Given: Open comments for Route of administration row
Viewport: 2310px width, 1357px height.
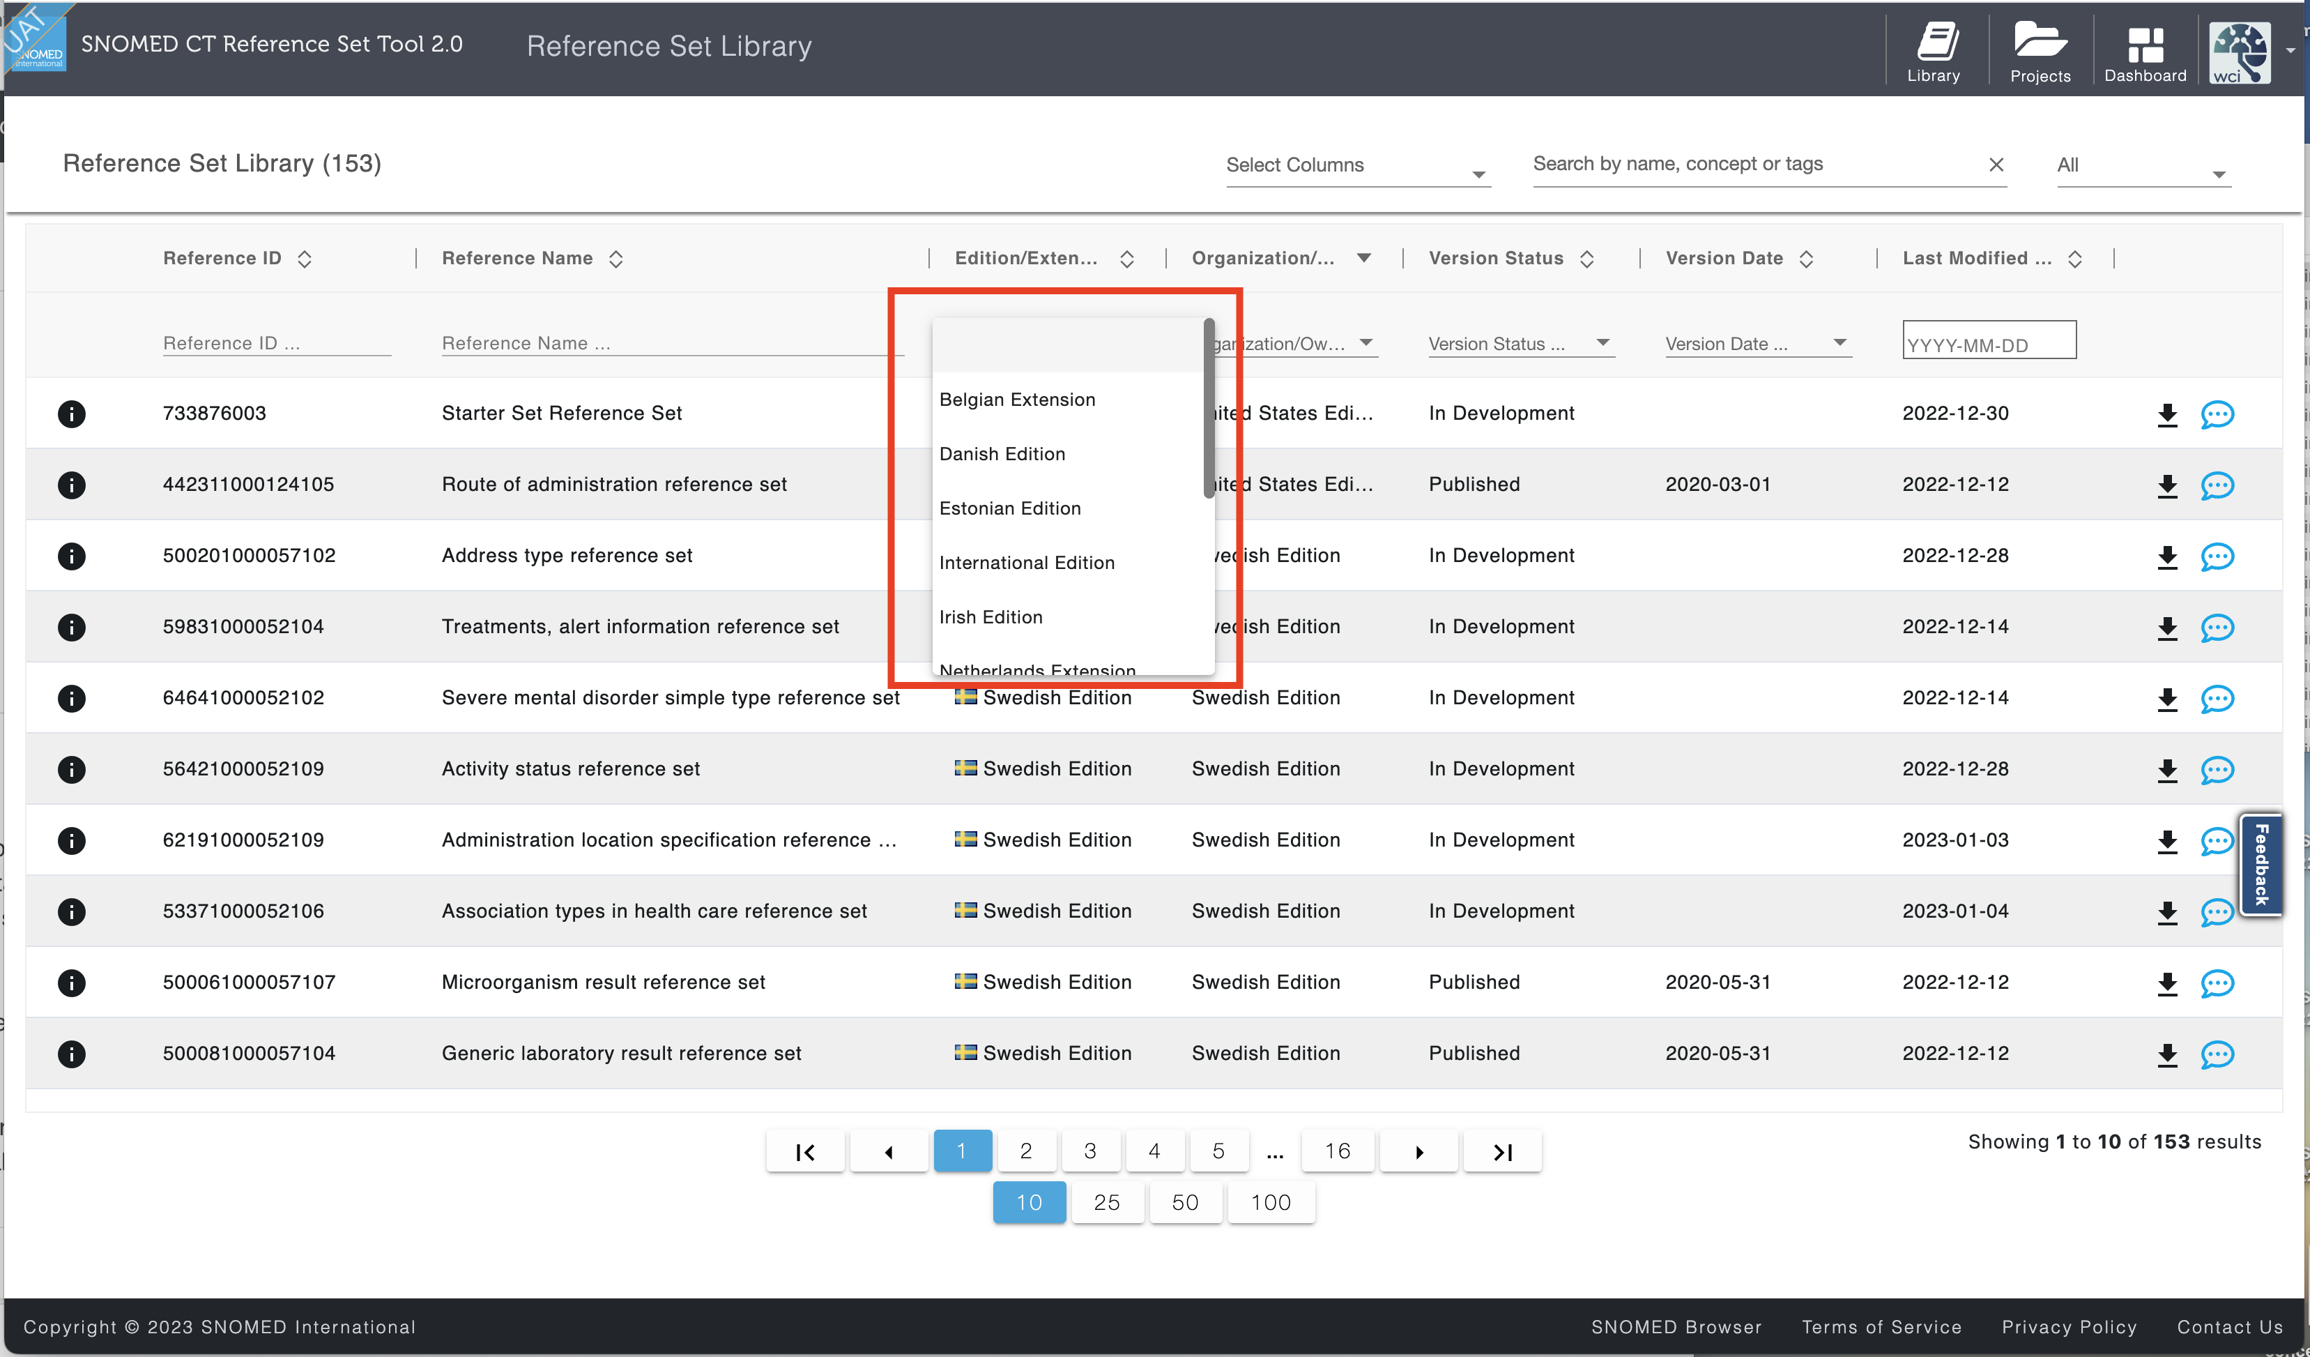Looking at the screenshot, I should pos(2217,486).
